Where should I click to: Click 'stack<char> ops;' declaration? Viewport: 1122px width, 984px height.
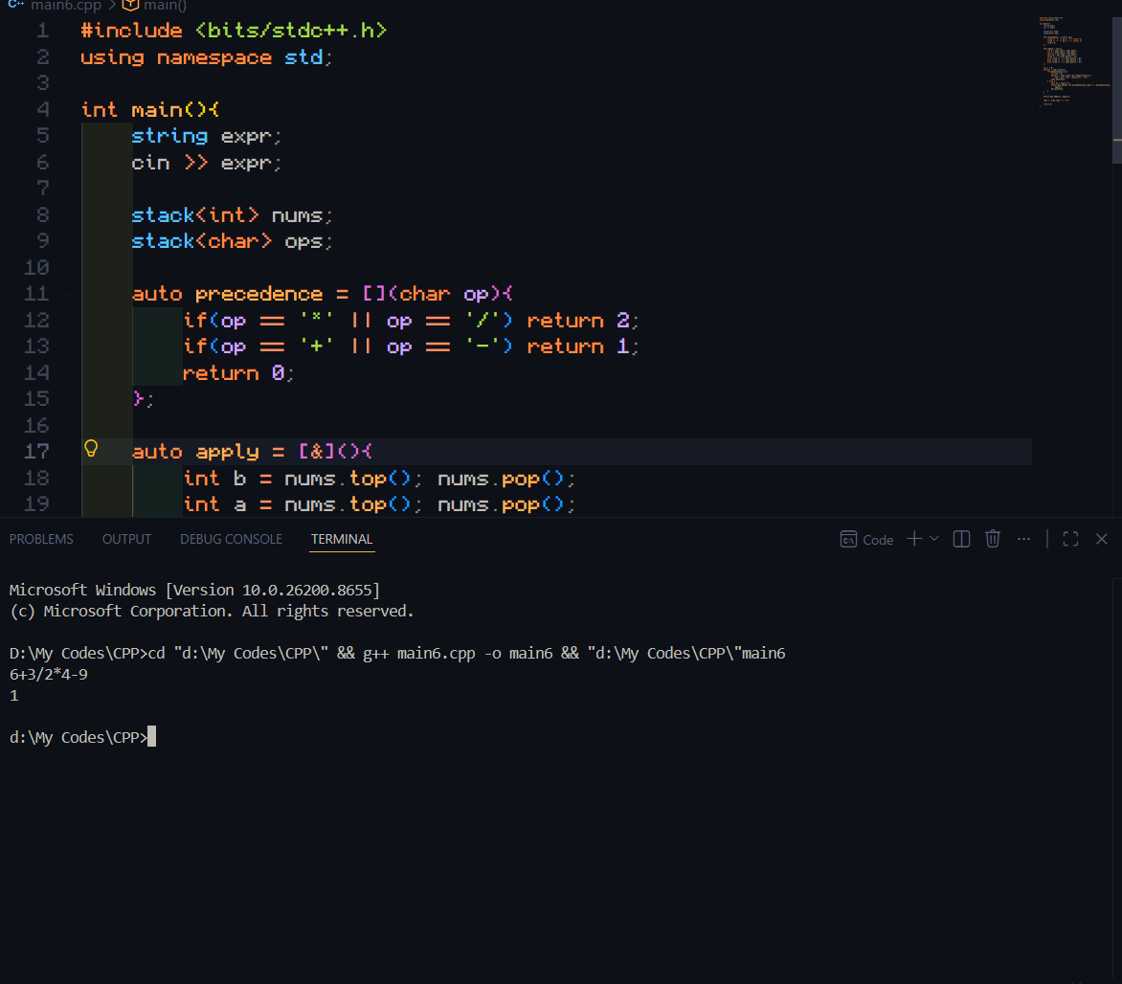[x=232, y=241]
